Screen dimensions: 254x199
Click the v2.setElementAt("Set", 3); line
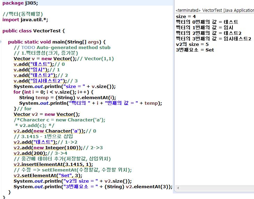48,176
